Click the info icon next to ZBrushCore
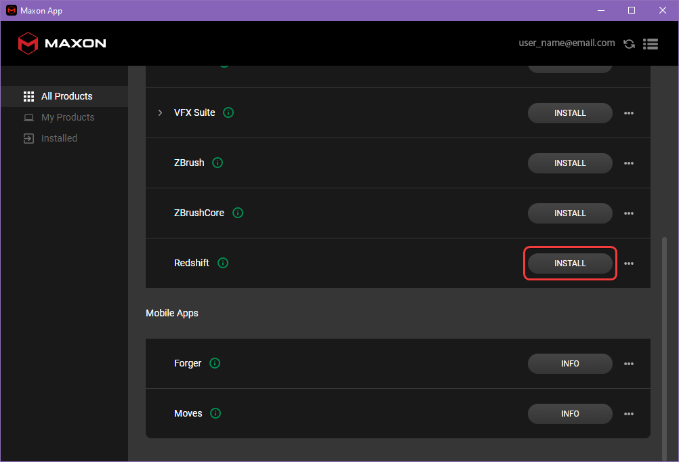Viewport: 679px width, 462px height. (238, 213)
